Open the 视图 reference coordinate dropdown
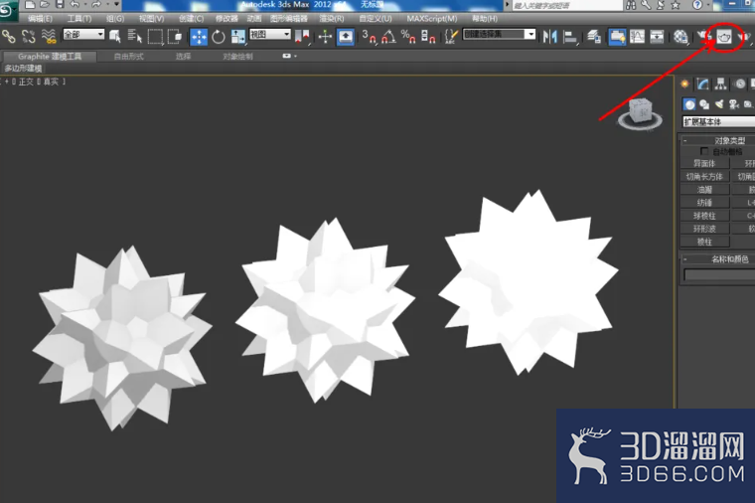The image size is (755, 503). pyautogui.click(x=269, y=34)
